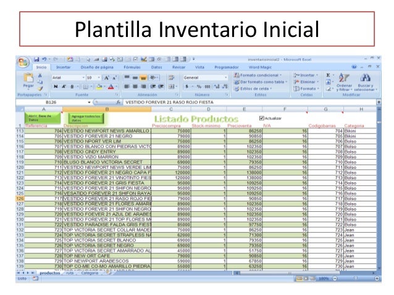Decrease font size with small A
394x295 pixels.
tap(114, 78)
